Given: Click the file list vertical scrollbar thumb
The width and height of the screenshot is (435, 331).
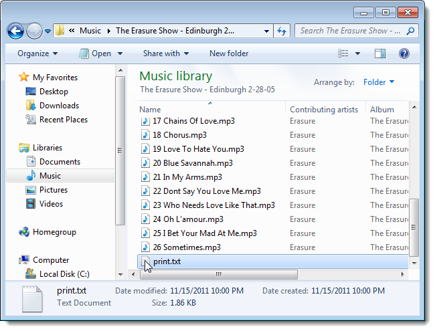Looking at the screenshot, I should tap(414, 227).
